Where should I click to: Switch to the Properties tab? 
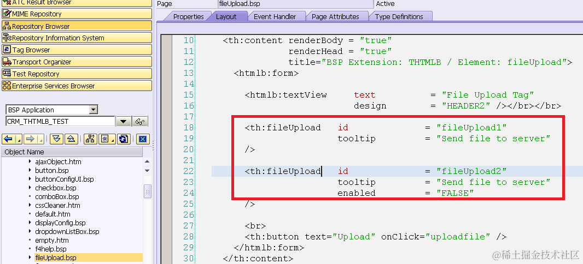coord(188,17)
